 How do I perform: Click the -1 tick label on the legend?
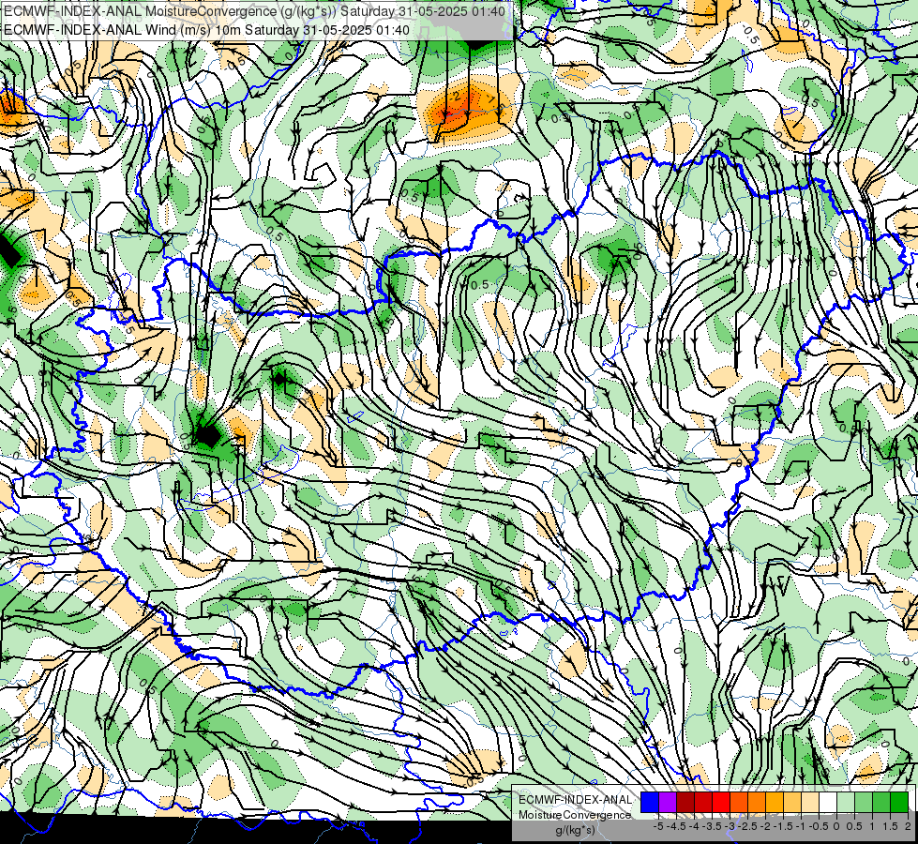(x=801, y=826)
